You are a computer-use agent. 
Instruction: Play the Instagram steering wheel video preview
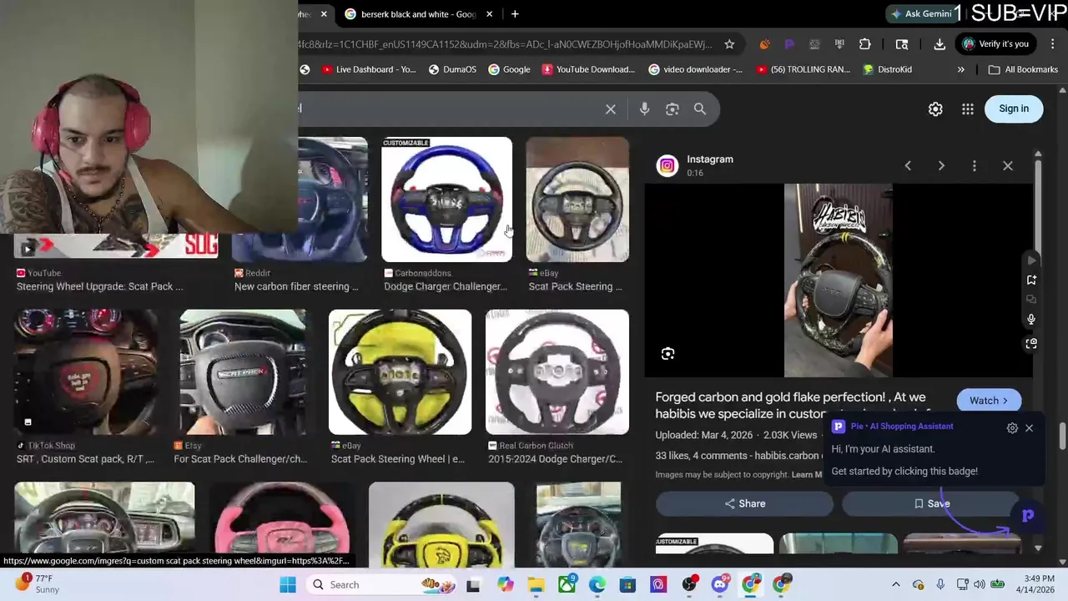[838, 280]
